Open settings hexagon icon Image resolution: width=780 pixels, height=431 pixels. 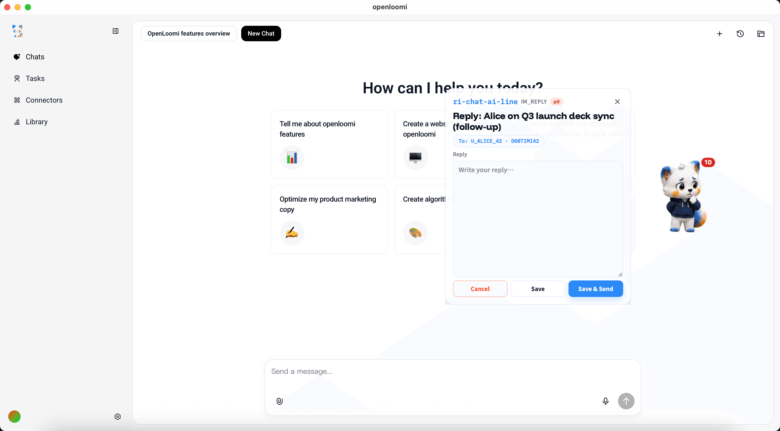pyautogui.click(x=117, y=417)
